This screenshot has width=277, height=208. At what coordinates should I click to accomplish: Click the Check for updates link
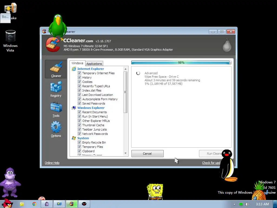[211, 163]
